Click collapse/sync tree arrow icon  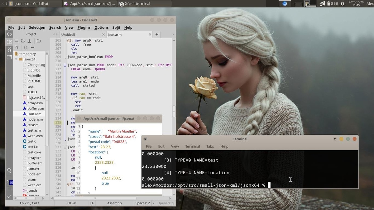pyautogui.click(x=32, y=48)
